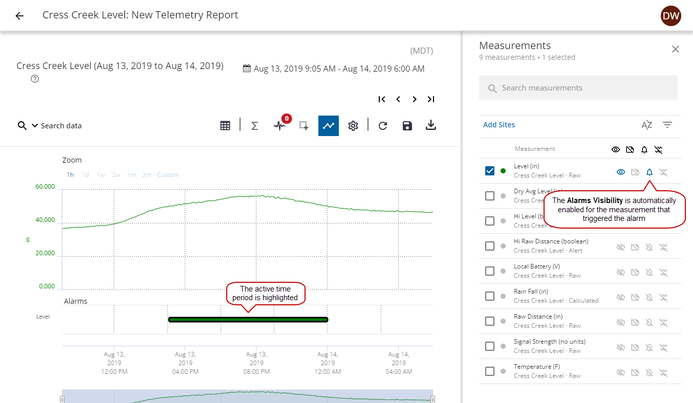Click the right handle of range navigator
The width and height of the screenshot is (693, 403).
(432, 399)
